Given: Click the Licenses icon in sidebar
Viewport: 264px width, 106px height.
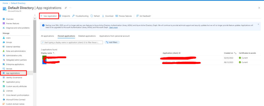Looking at the screenshot, I should point(4,91).
